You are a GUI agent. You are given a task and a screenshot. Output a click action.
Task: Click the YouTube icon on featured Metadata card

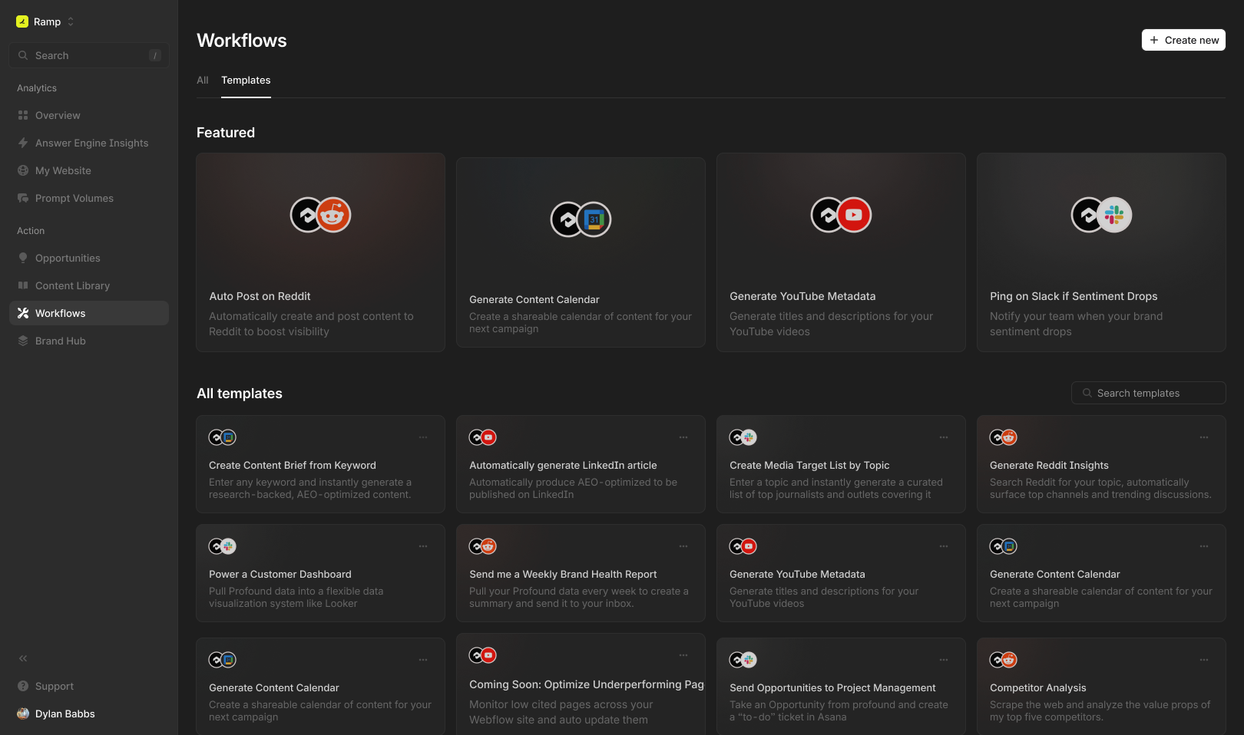854,215
